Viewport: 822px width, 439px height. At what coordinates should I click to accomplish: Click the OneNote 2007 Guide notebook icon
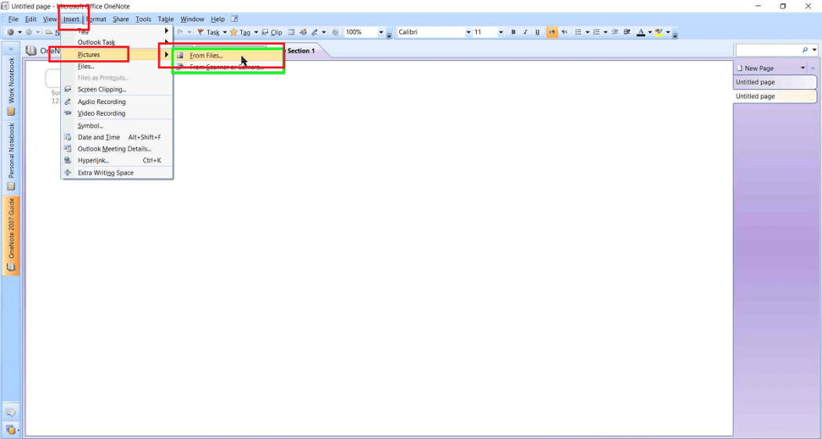(10, 267)
